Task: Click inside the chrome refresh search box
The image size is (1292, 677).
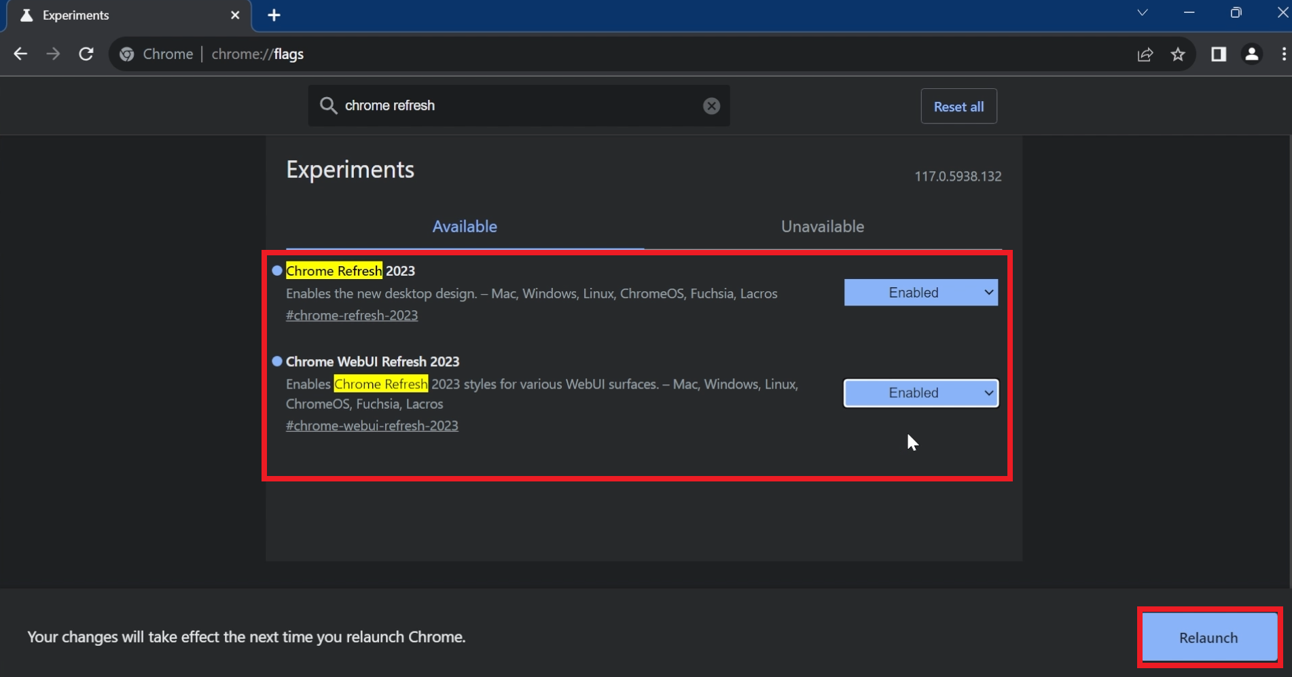Action: tap(516, 105)
